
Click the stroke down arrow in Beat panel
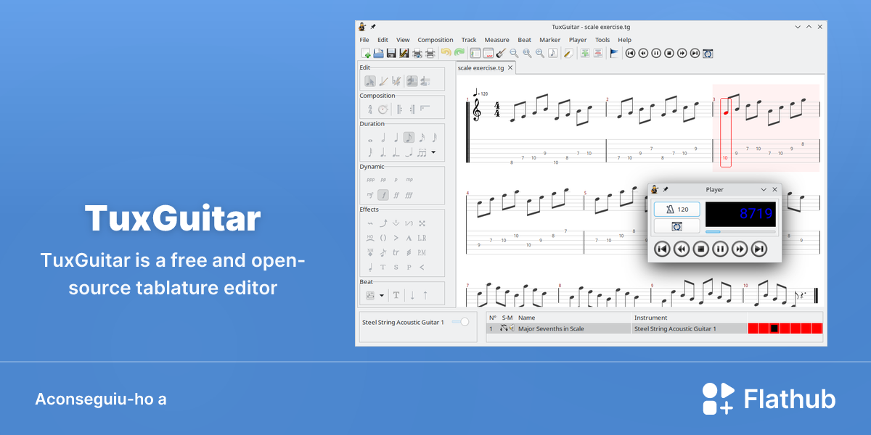click(x=412, y=295)
